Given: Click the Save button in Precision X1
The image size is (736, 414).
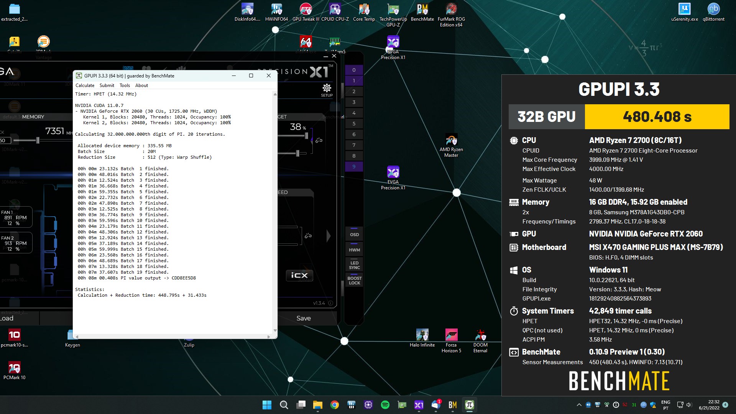Looking at the screenshot, I should point(304,318).
